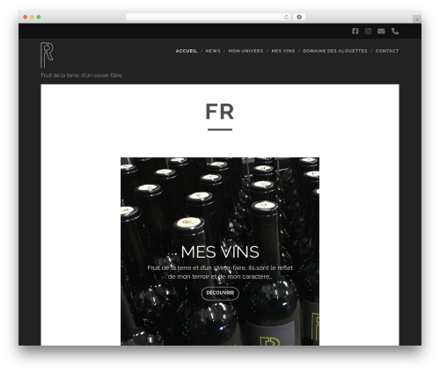Click the wine bottles banner image
Viewport: 440px width, 372px height.
pyautogui.click(x=220, y=252)
